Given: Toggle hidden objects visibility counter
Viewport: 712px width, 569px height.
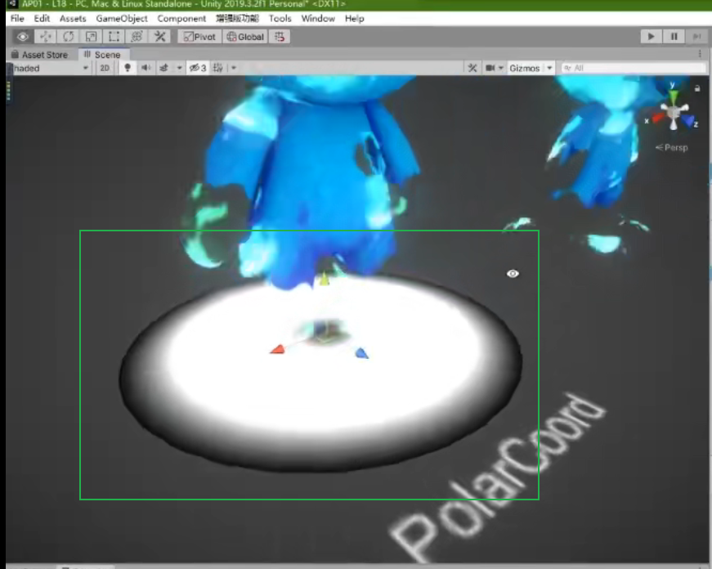Looking at the screenshot, I should (x=198, y=68).
